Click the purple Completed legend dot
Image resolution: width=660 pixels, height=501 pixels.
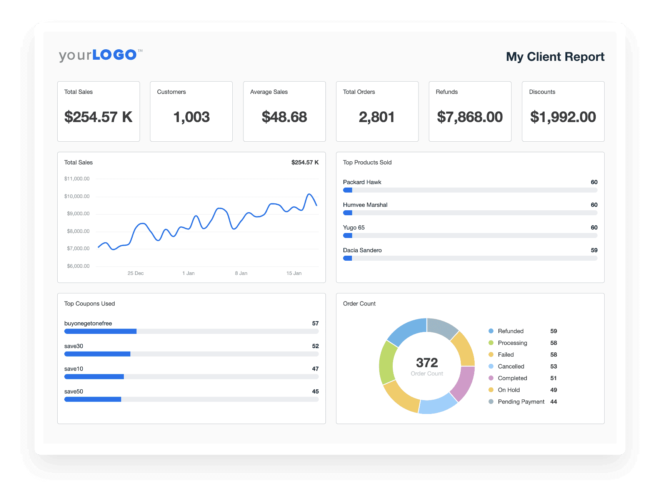point(491,378)
